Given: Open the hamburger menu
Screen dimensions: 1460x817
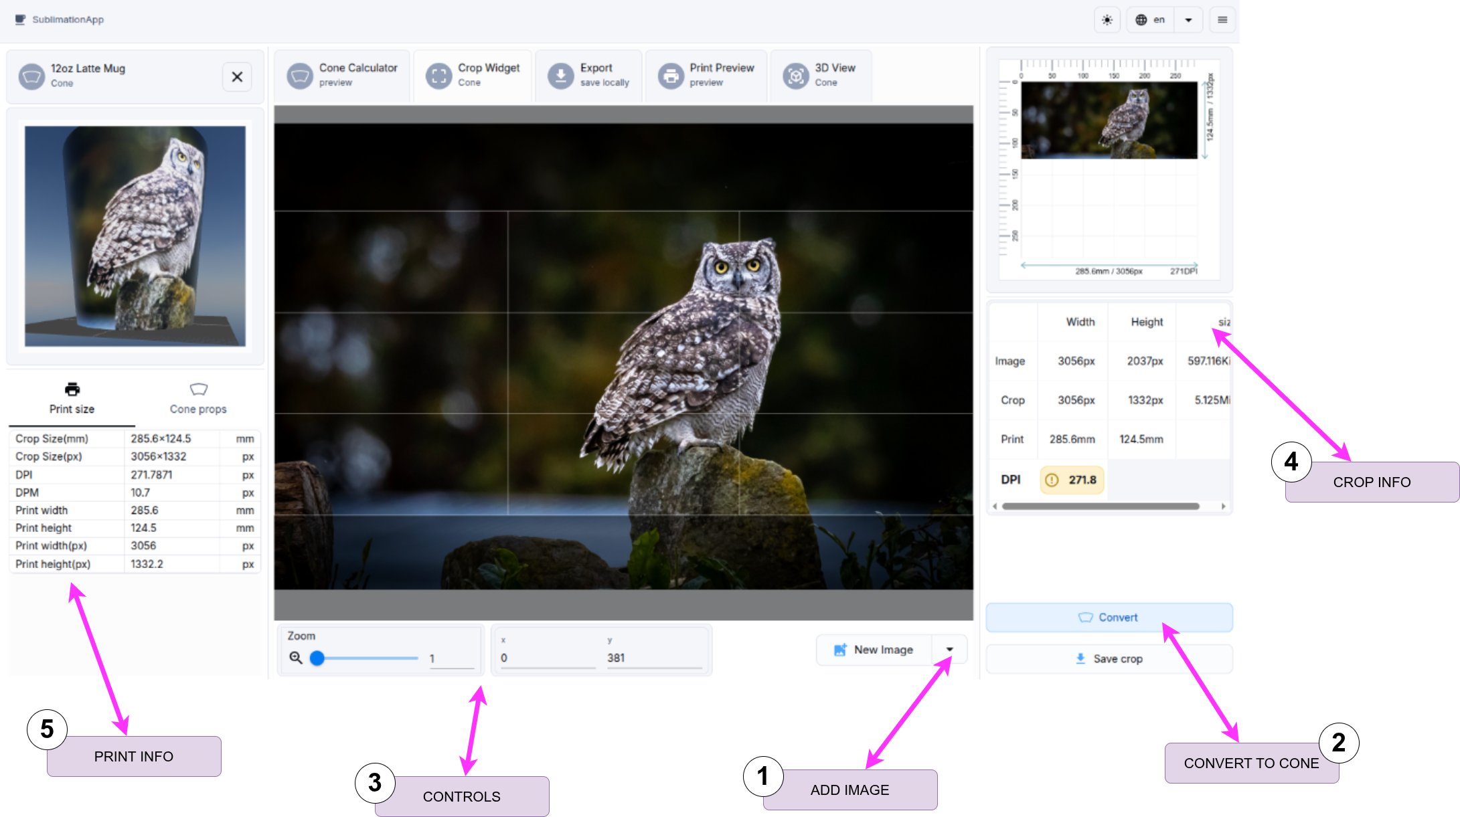Looking at the screenshot, I should 1222,19.
